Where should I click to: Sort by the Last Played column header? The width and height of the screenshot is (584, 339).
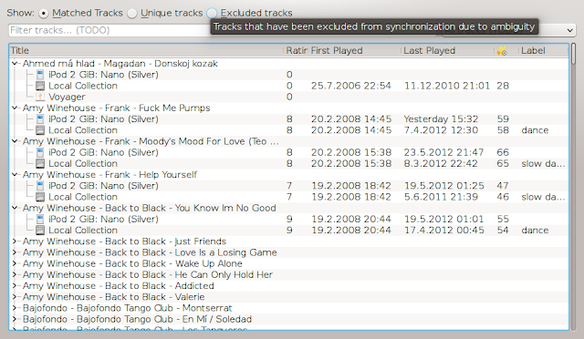(x=447, y=51)
